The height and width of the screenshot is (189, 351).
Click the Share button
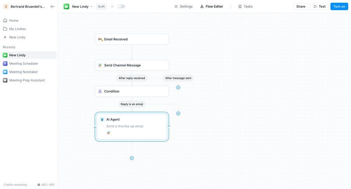301,6
